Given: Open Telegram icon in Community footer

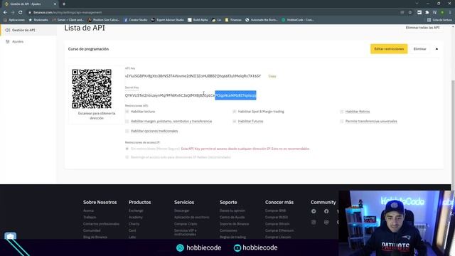Looking at the screenshot, I should [314, 211].
